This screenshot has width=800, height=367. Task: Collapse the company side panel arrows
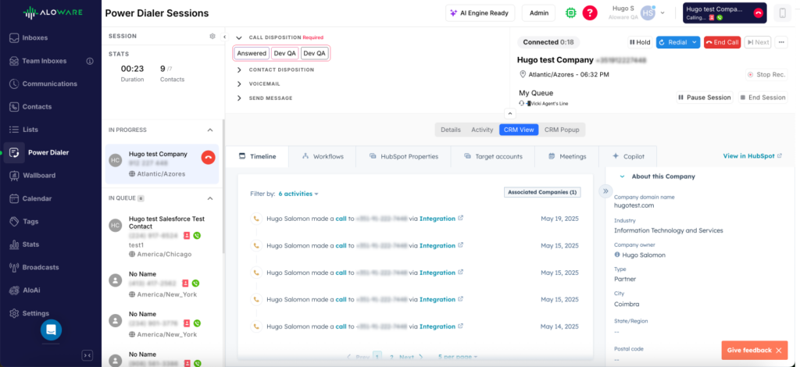[x=605, y=191]
